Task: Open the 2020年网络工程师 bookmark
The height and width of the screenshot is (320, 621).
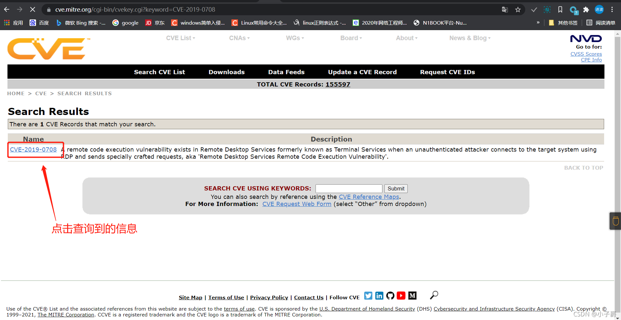Action: (x=379, y=23)
